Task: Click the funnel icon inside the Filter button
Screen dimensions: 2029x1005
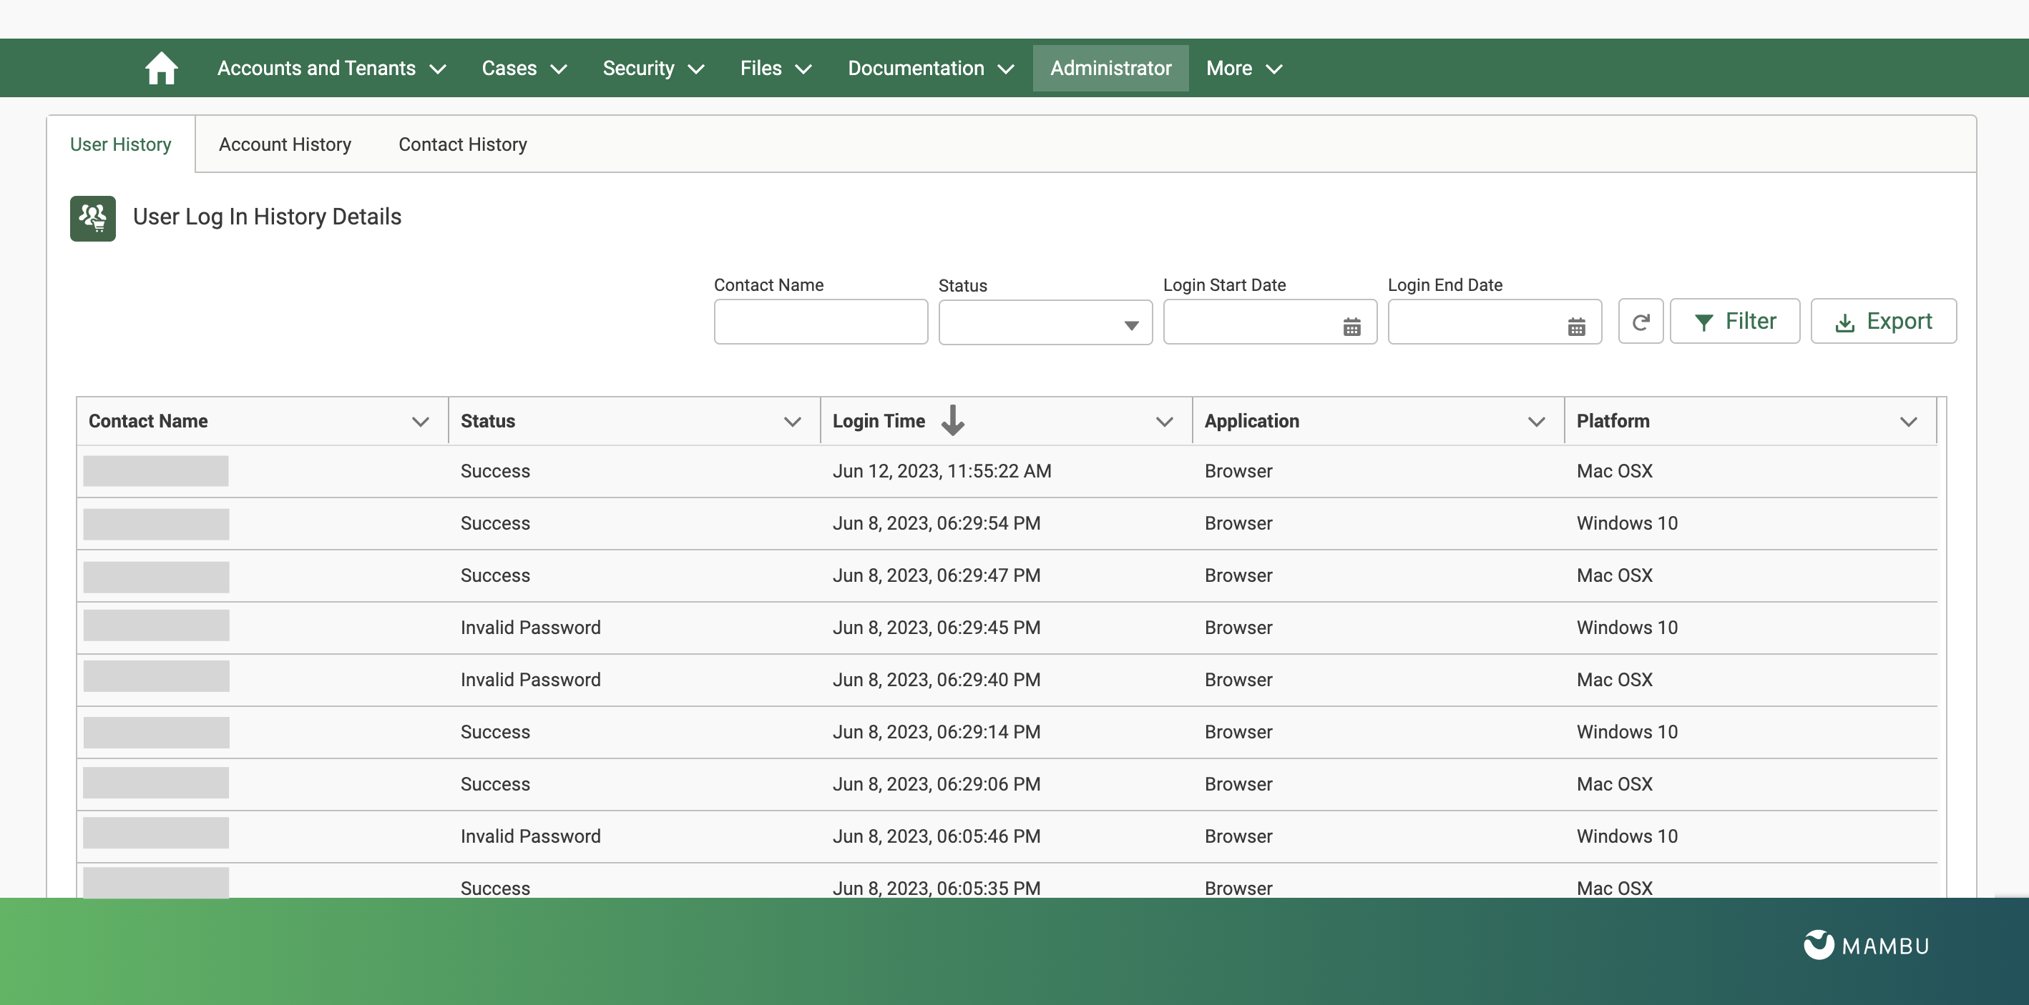Action: (1706, 322)
